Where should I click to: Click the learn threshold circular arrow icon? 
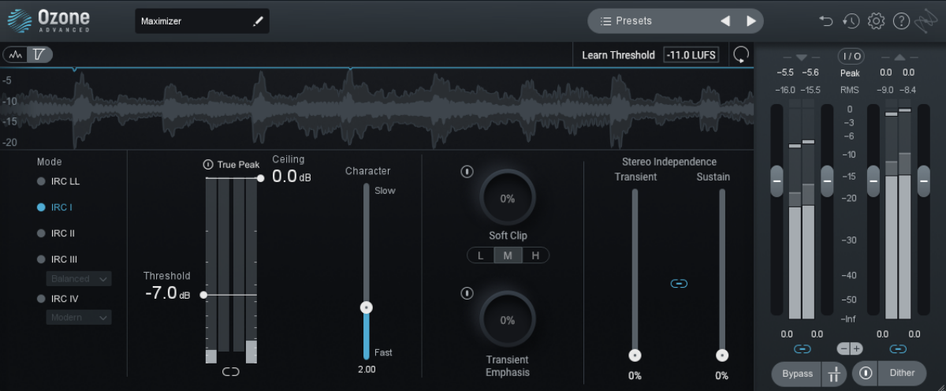click(x=741, y=54)
